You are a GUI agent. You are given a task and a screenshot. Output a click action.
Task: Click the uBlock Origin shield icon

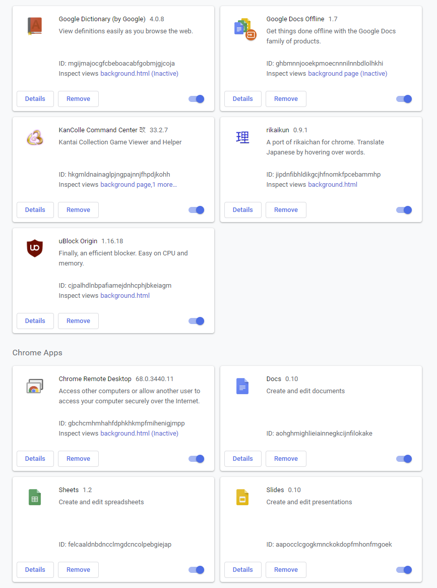pyautogui.click(x=35, y=248)
